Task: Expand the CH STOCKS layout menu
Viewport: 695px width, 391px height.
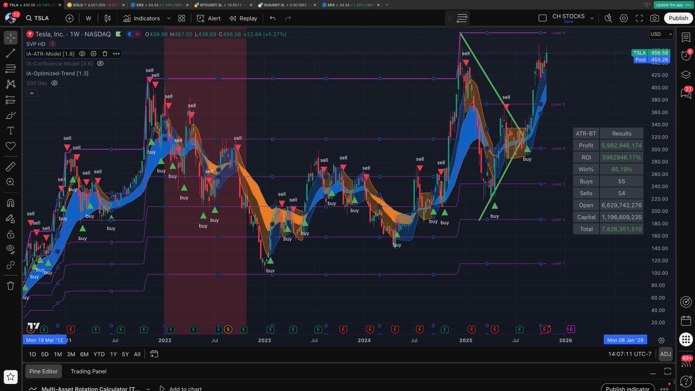Action: click(592, 18)
